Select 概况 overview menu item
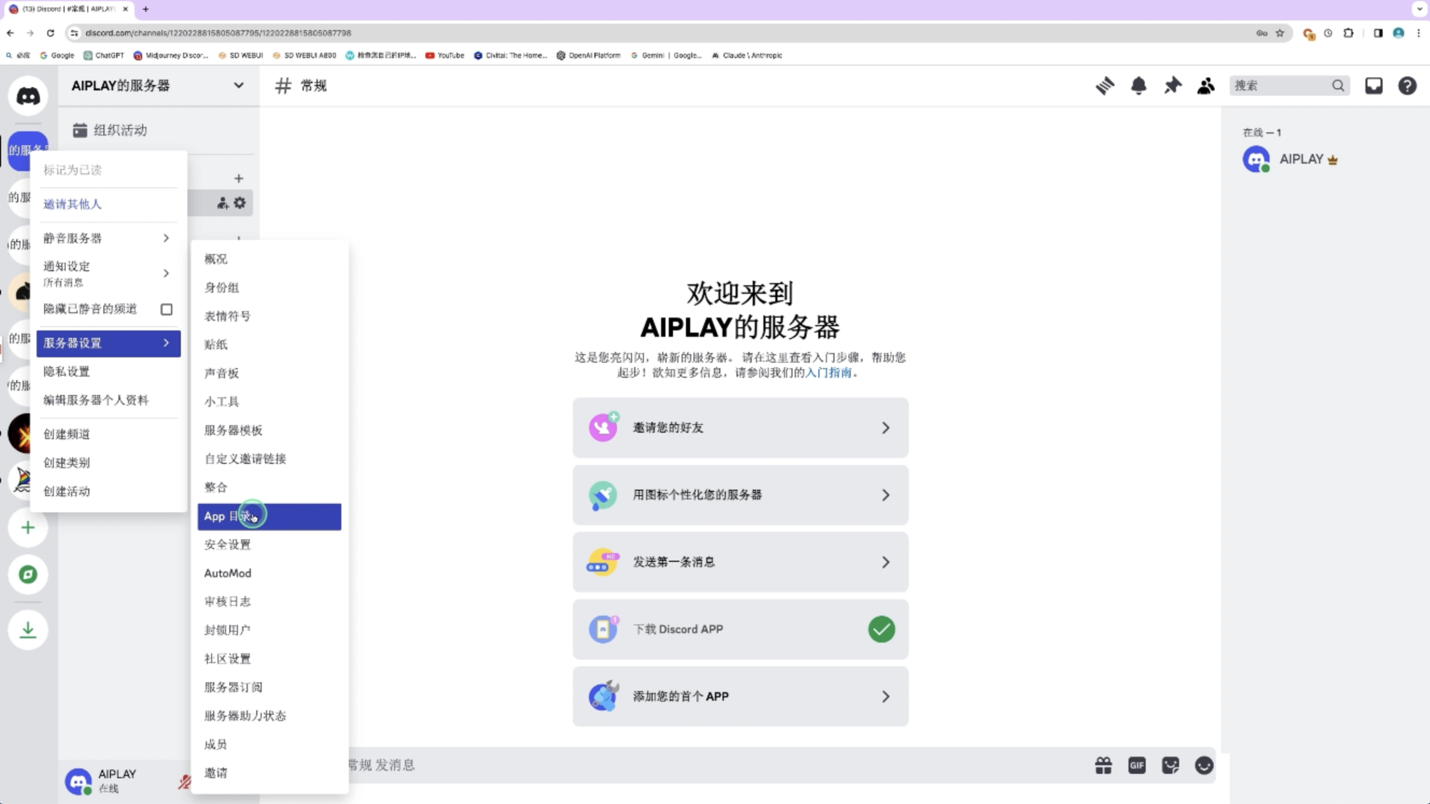Viewport: 1430px width, 804px height. 269,259
